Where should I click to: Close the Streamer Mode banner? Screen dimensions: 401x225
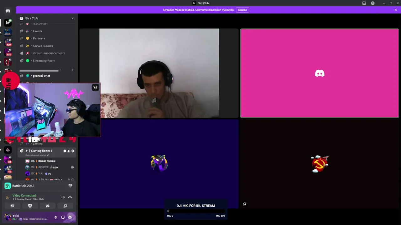tap(396, 10)
